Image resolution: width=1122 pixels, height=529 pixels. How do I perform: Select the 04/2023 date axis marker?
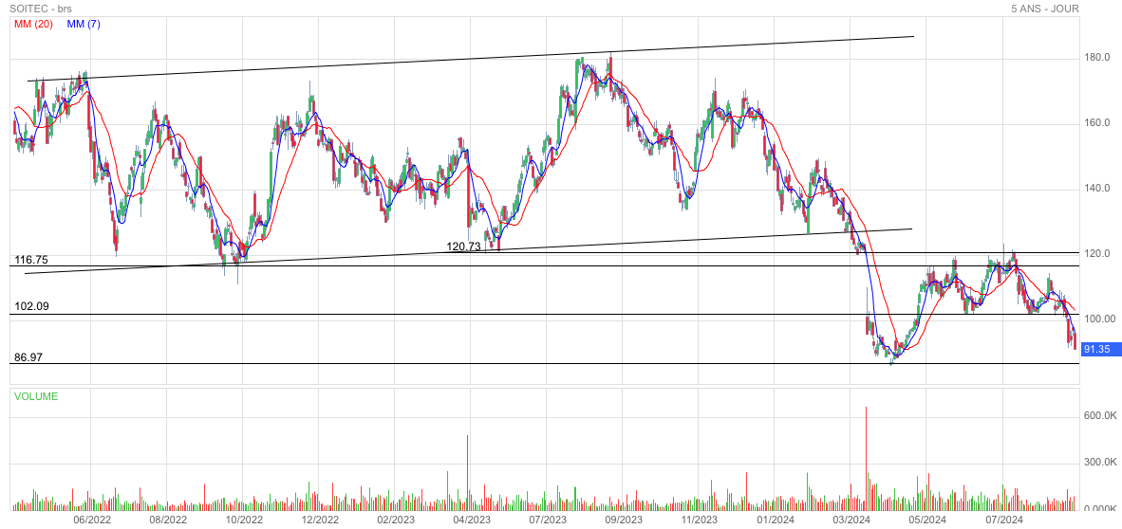tap(472, 520)
